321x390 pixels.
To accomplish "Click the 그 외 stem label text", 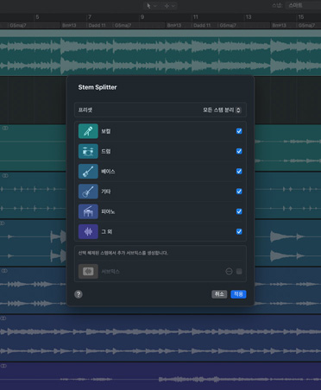I will (107, 232).
